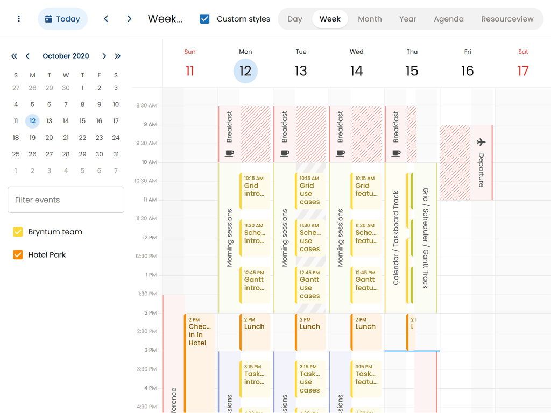This screenshot has height=413, width=551.
Task: Click the Filter events input field
Action: point(66,200)
